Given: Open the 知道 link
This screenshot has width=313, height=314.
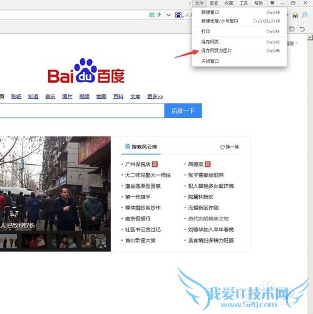Looking at the screenshot, I should [x=33, y=97].
